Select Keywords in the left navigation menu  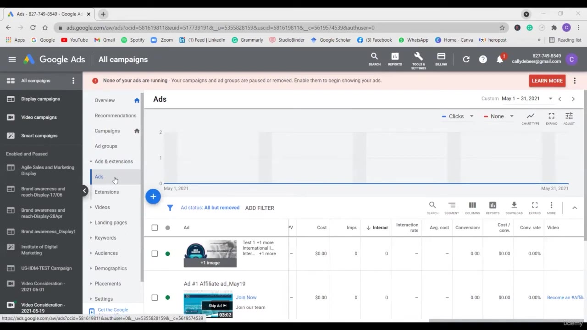tap(105, 237)
